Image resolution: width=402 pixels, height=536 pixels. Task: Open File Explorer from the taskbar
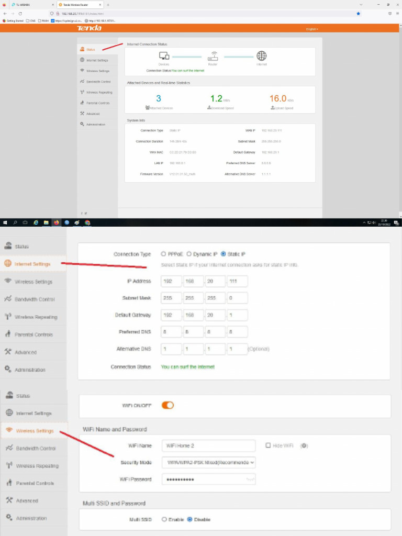pos(46,222)
